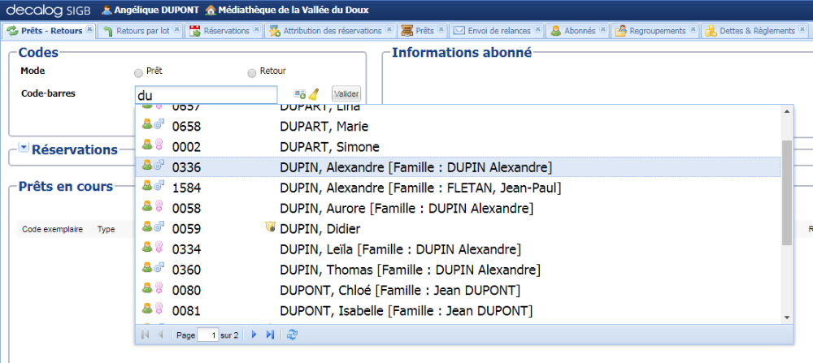
Task: Click the Valider button
Action: (x=346, y=93)
